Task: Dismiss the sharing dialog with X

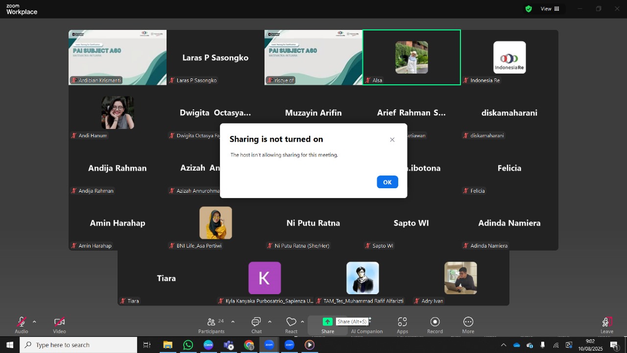Action: pos(392,140)
